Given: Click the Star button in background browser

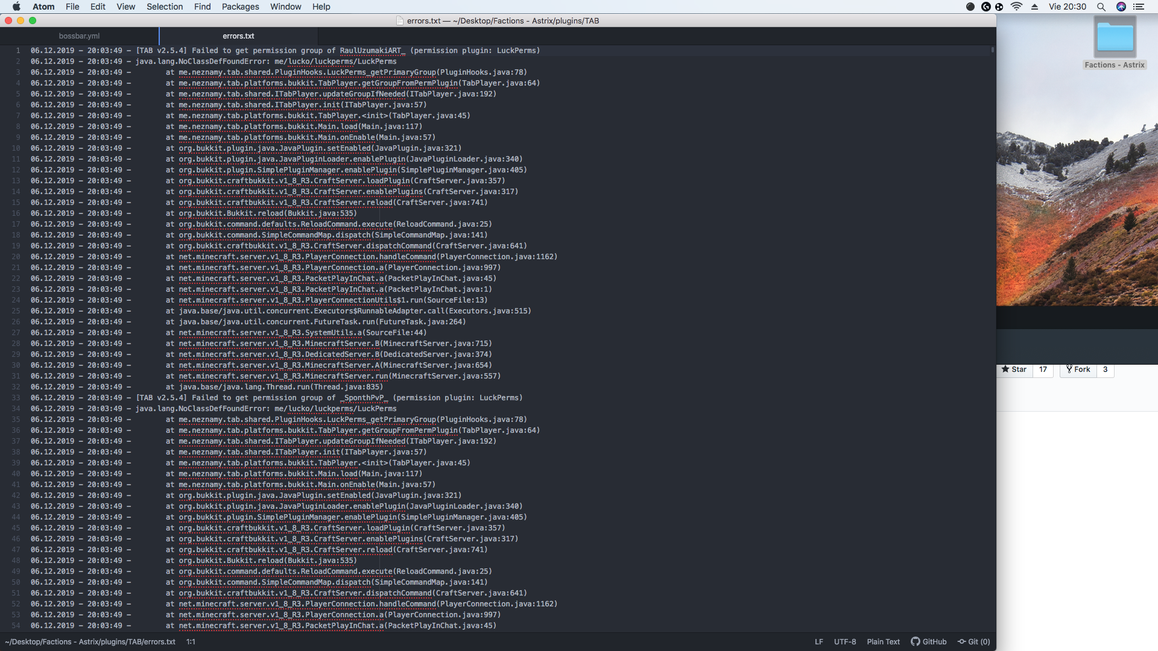Looking at the screenshot, I should [x=1014, y=370].
